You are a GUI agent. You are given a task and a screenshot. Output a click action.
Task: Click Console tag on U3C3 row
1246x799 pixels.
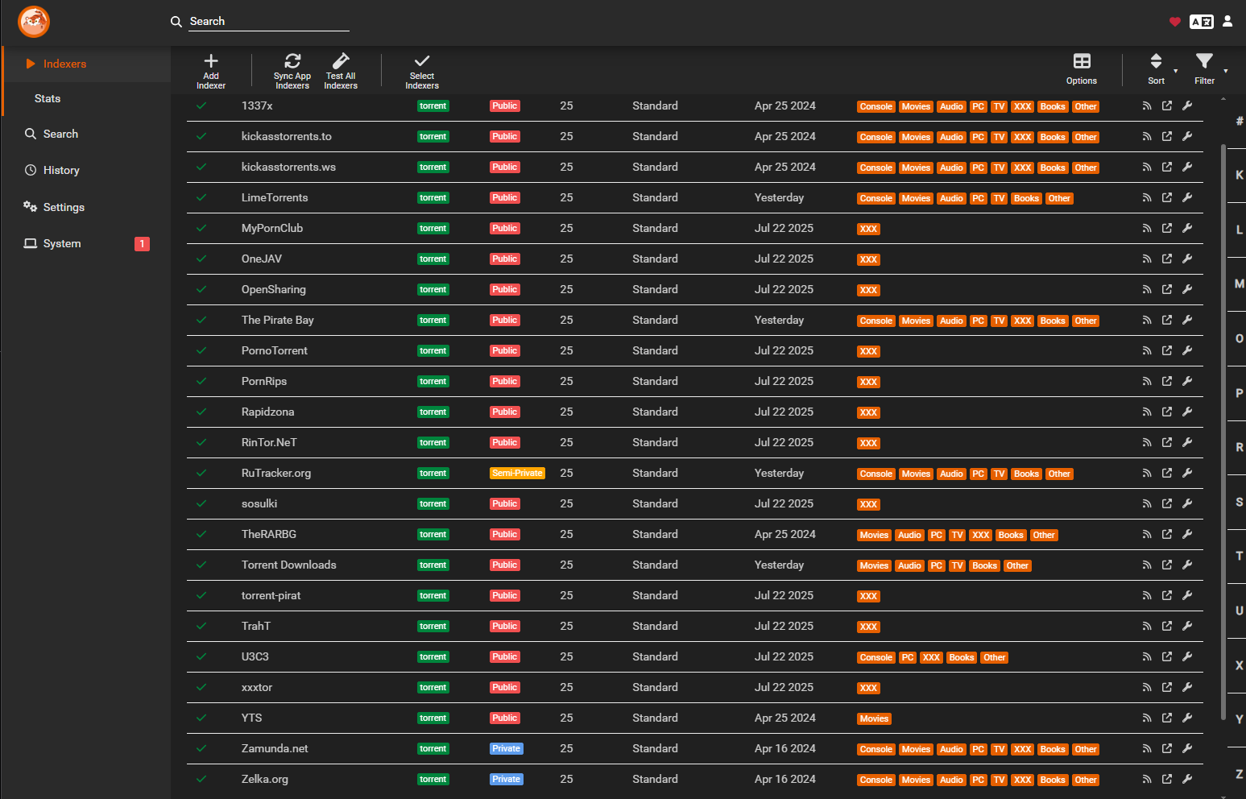coord(876,657)
